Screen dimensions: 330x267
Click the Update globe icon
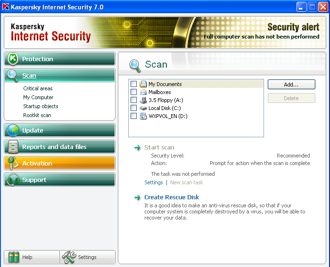coord(13,130)
